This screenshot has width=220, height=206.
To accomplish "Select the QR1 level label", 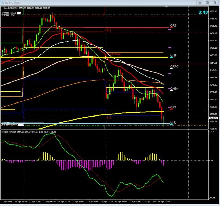I will [173, 107].
